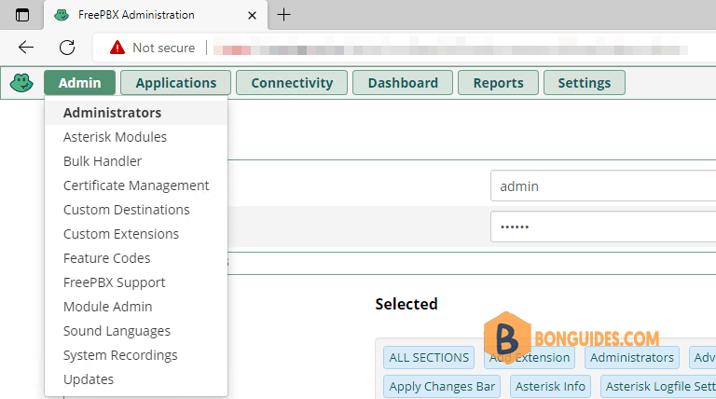Open the Settings menu
The image size is (716, 399).
(585, 83)
